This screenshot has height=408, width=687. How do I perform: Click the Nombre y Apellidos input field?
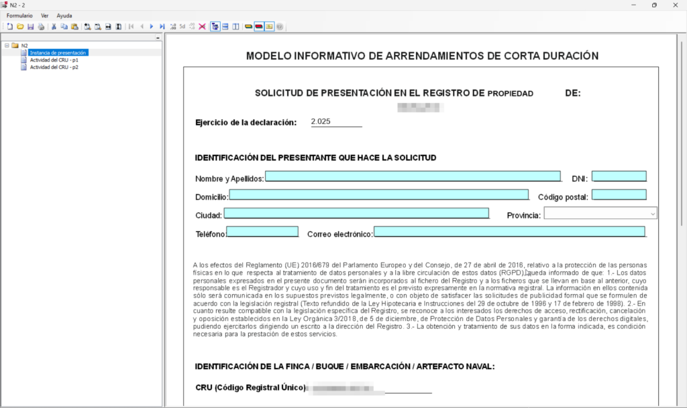pos(413,176)
